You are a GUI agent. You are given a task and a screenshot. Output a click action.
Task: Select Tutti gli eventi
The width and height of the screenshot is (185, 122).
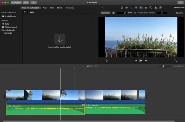[10, 27]
